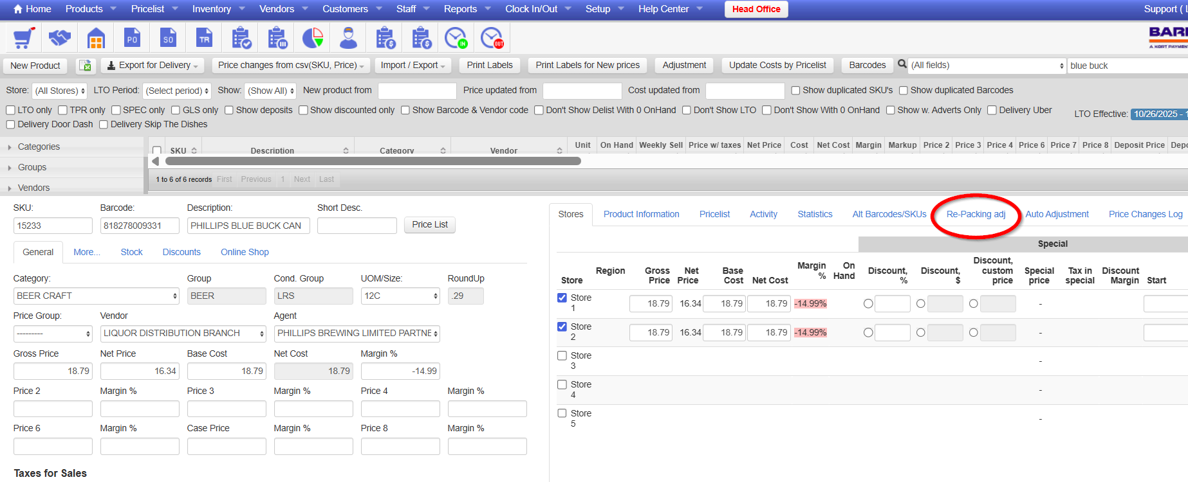Viewport: 1188px width, 482px height.
Task: Switch to the Product Information tab
Action: (x=642, y=214)
